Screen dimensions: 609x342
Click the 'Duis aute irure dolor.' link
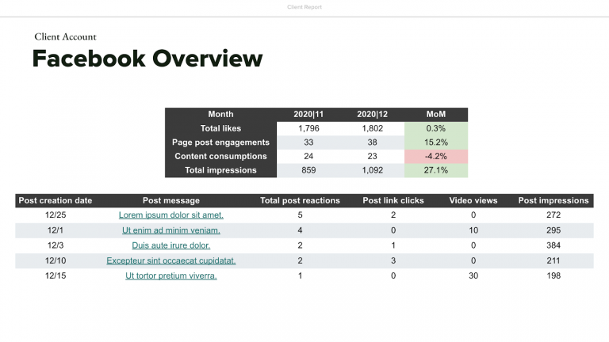[170, 245]
